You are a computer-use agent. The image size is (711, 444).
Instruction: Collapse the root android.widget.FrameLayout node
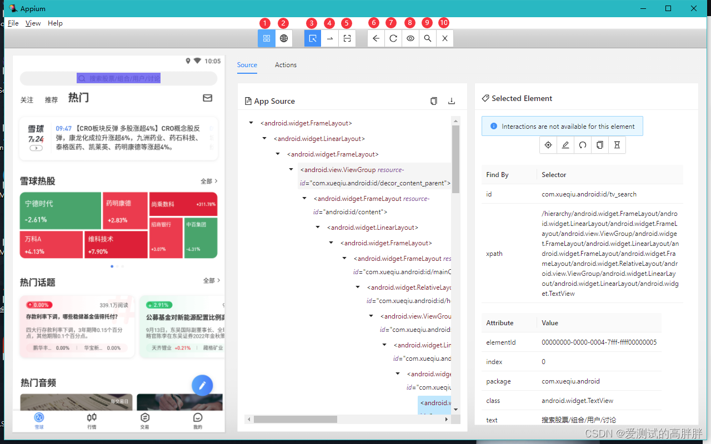(x=251, y=123)
